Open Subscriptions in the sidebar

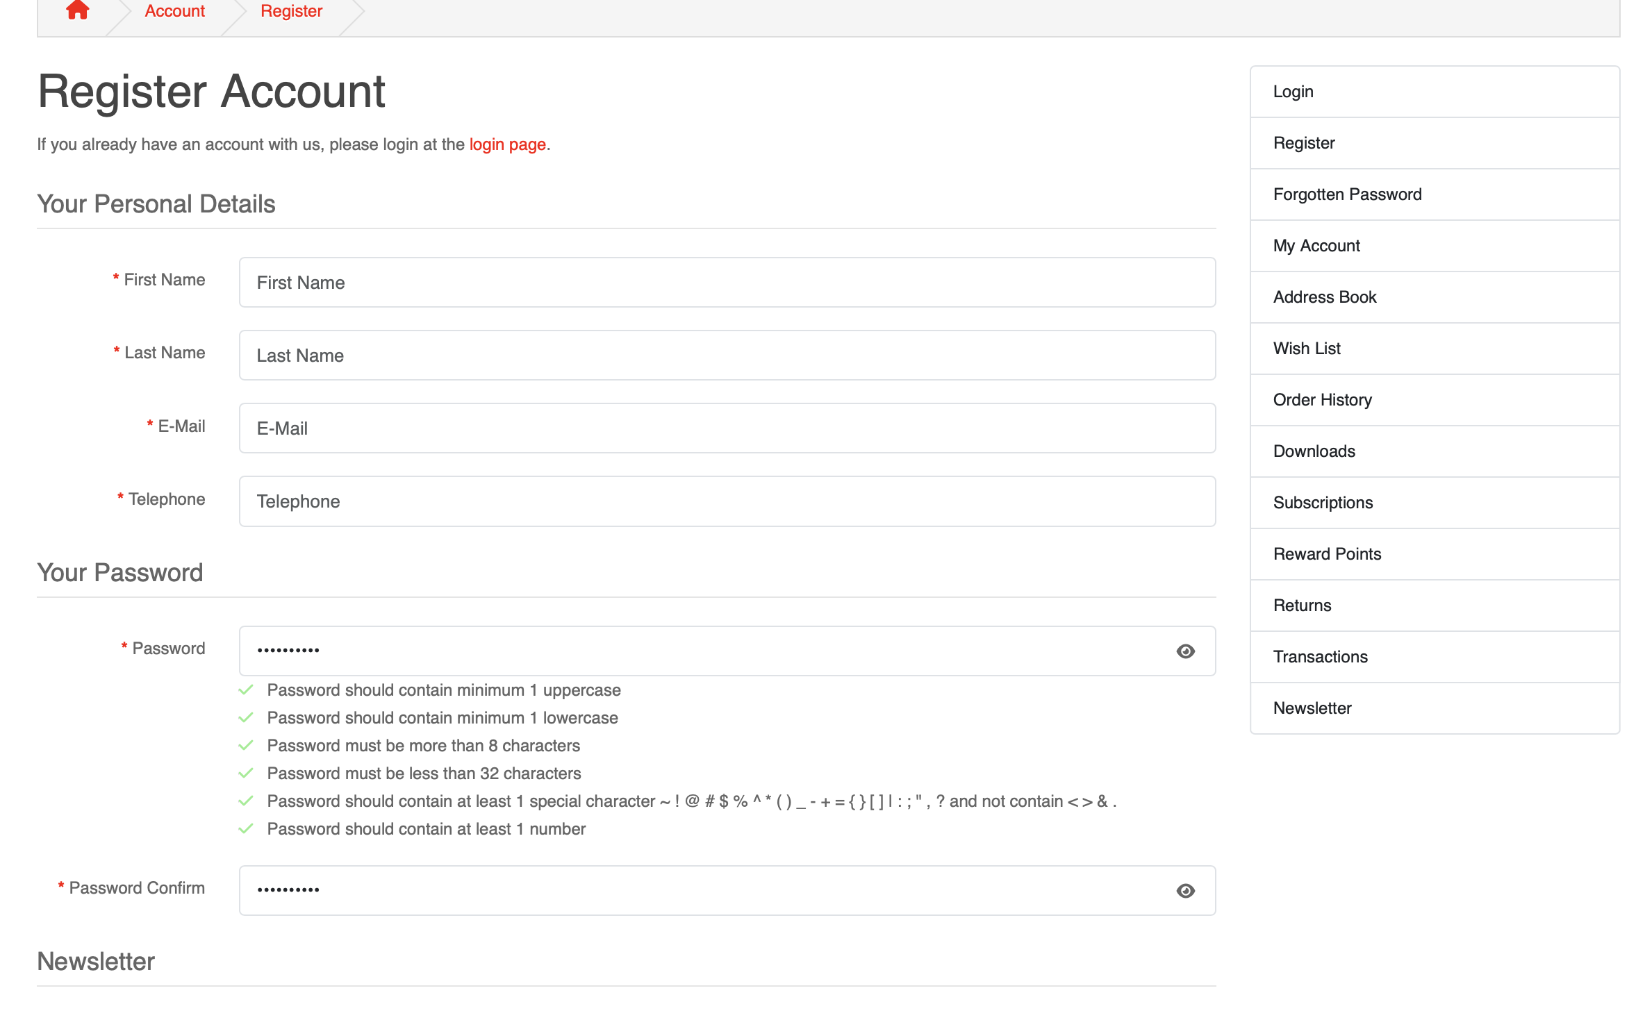1435,503
